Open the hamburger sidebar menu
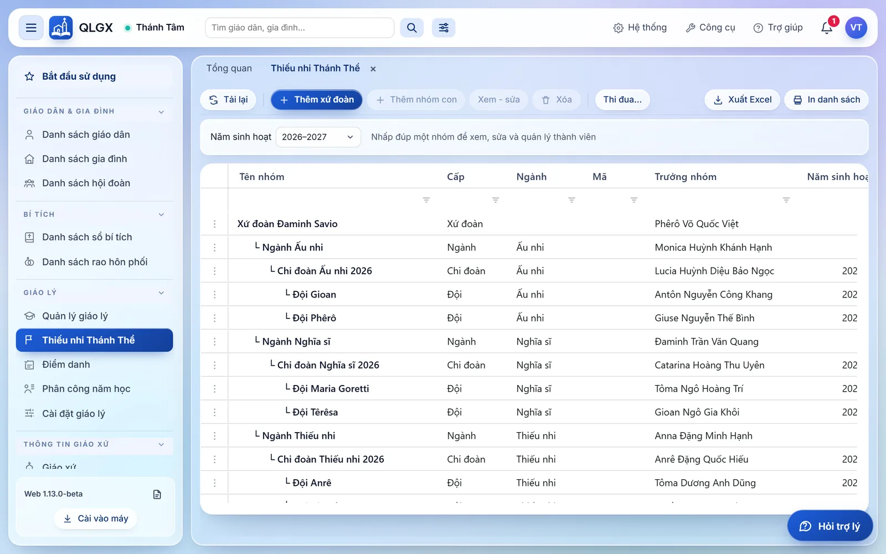Image resolution: width=886 pixels, height=554 pixels. (31, 28)
